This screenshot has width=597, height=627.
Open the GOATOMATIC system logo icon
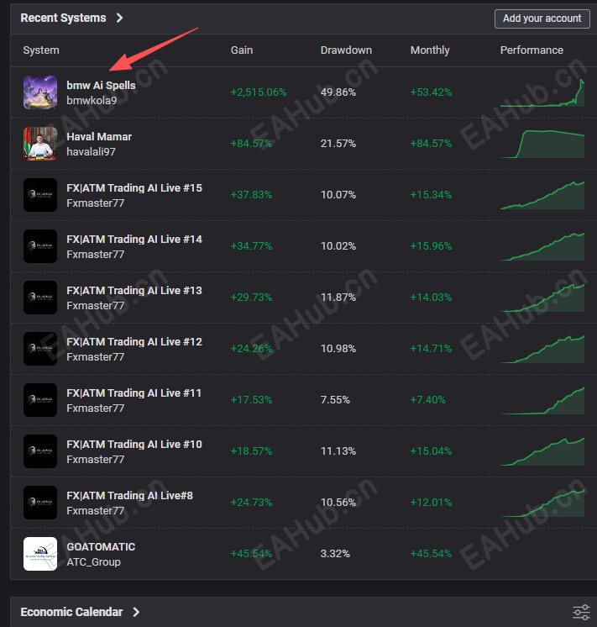[40, 554]
